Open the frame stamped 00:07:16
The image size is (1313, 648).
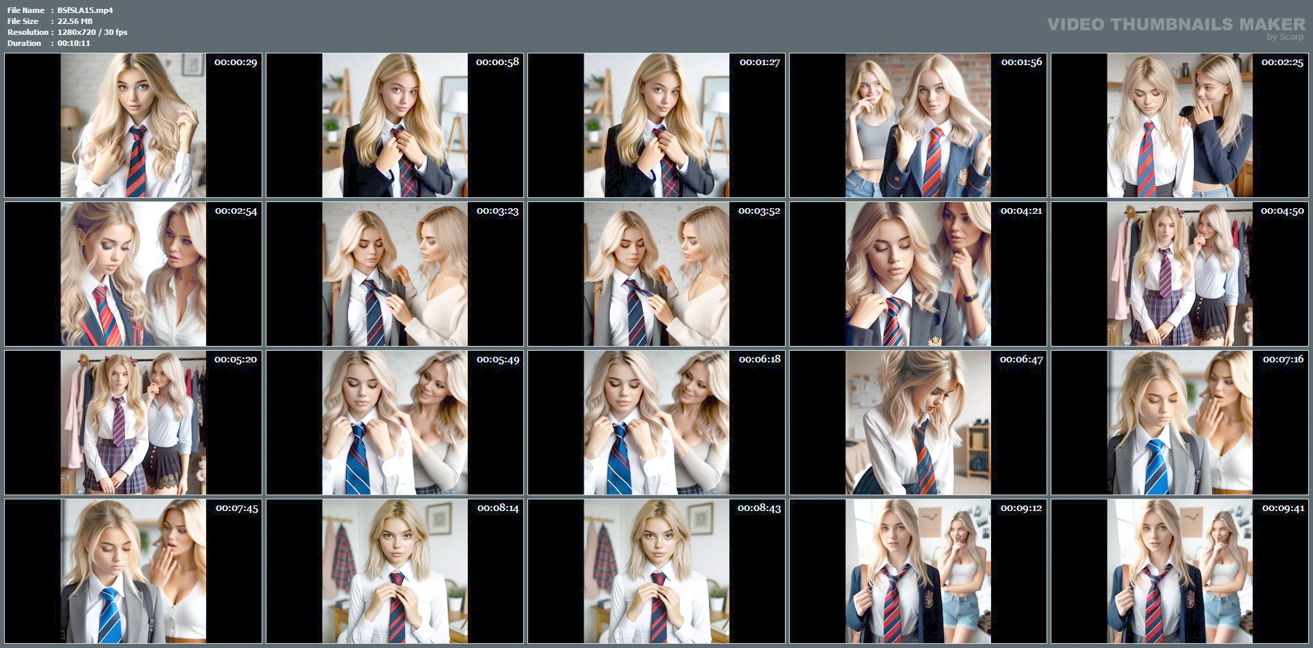pyautogui.click(x=1179, y=423)
